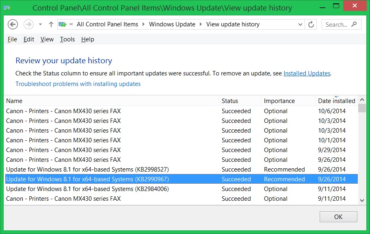Select the KB2998527 update row
This screenshot has height=234, width=370.
87,170
